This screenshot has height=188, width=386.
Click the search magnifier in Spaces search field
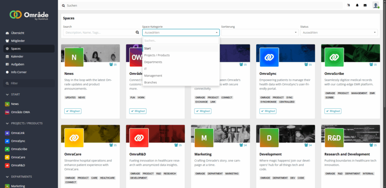[138, 32]
